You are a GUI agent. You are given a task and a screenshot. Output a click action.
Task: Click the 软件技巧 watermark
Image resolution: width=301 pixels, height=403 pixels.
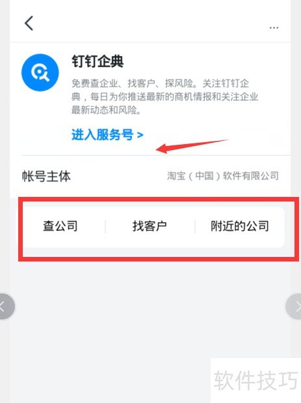coord(255,380)
